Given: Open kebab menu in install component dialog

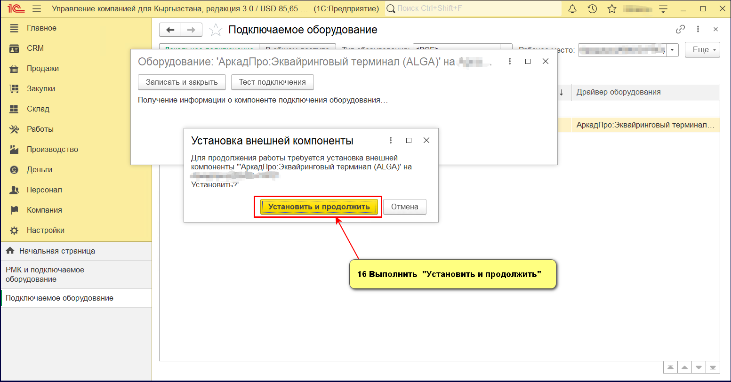Looking at the screenshot, I should [x=390, y=141].
